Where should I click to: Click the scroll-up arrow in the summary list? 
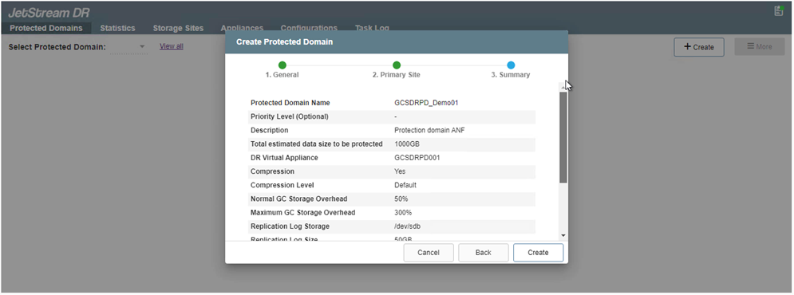click(563, 88)
